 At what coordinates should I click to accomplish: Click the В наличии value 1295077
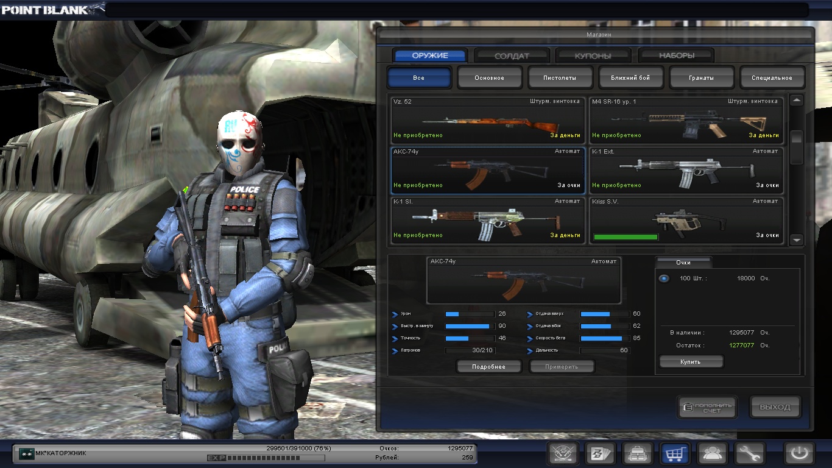pos(741,333)
